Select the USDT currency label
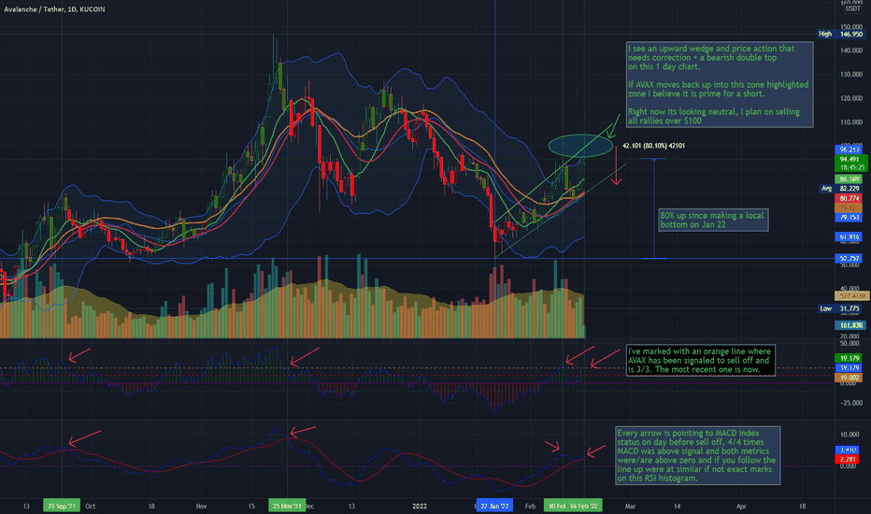Viewport: 871px width, 514px height. [x=852, y=9]
